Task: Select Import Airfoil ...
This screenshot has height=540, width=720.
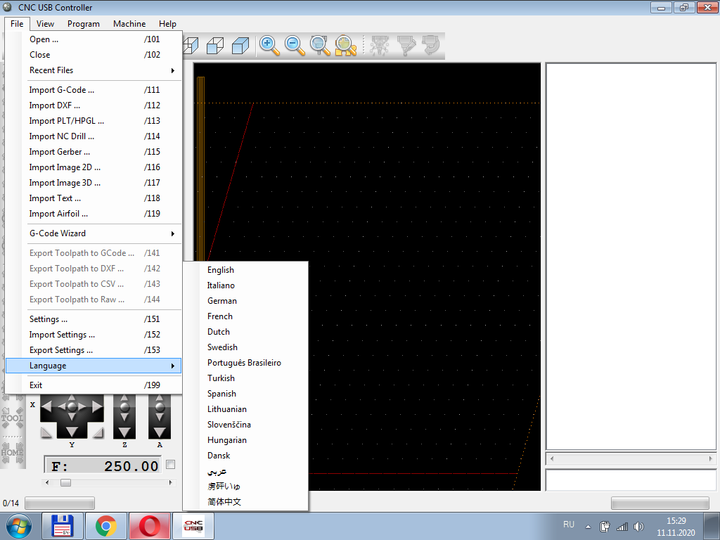Action: (94, 214)
